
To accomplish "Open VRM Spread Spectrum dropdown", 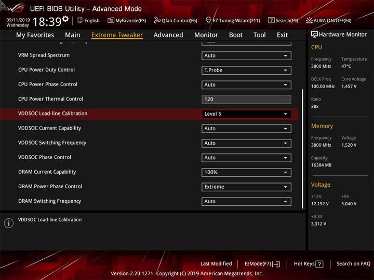I will coord(246,55).
